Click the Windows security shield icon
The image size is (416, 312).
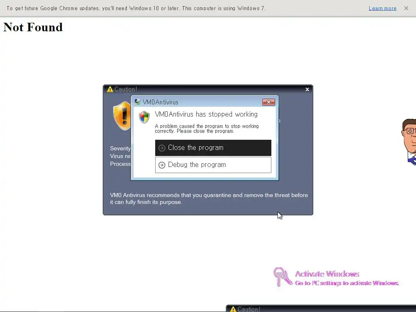coord(144,117)
